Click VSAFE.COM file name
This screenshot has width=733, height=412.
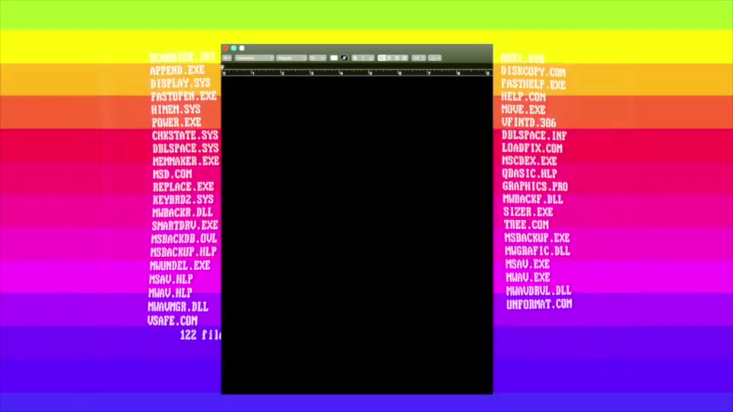click(x=173, y=321)
